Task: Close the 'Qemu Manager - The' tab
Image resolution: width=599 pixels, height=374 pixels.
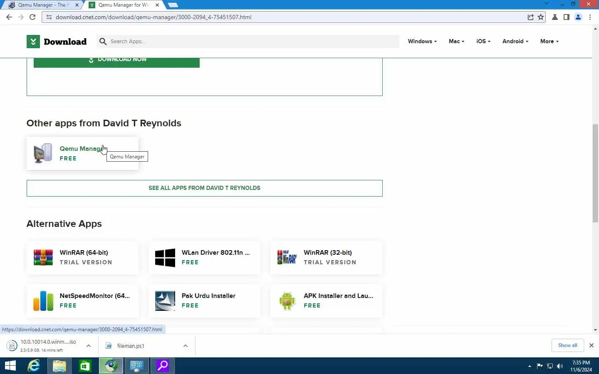Action: (x=77, y=5)
